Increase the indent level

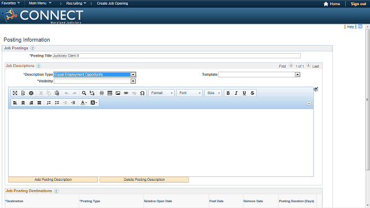tap(73, 103)
